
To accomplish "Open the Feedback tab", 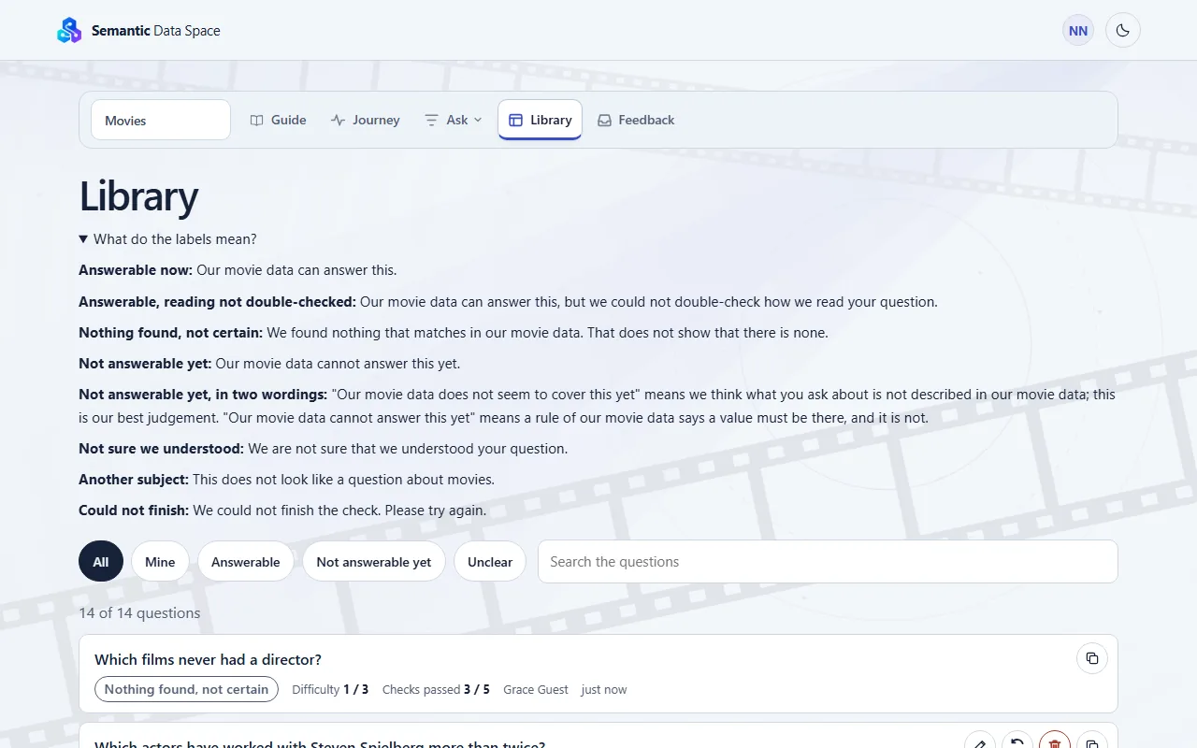I will tap(636, 120).
